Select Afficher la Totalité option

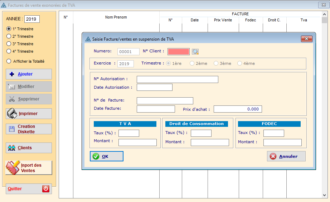(x=9, y=61)
